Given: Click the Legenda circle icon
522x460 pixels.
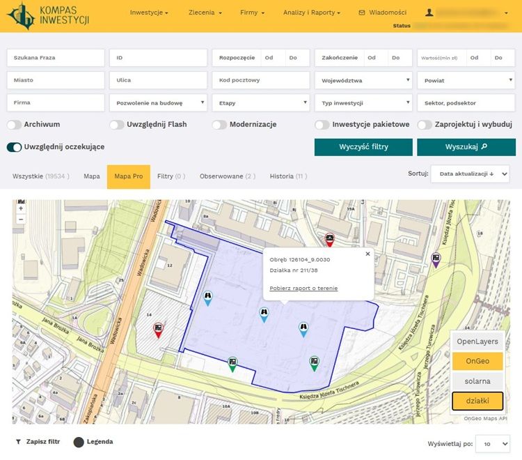Looking at the screenshot, I should [x=79, y=442].
